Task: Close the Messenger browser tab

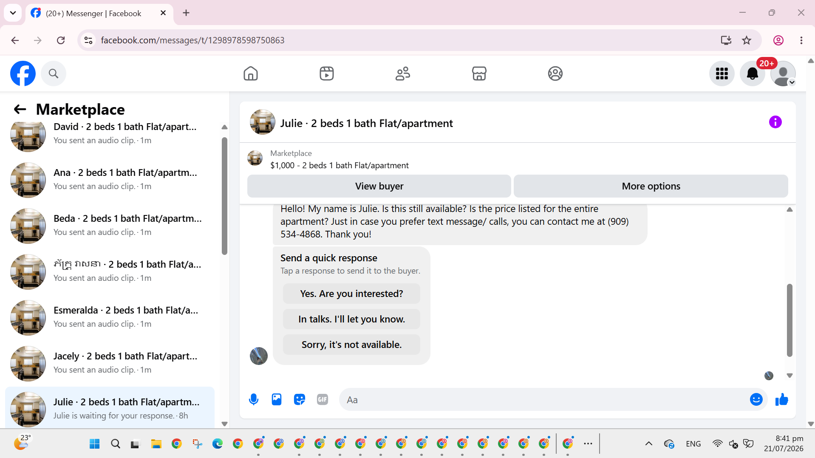Action: point(163,13)
